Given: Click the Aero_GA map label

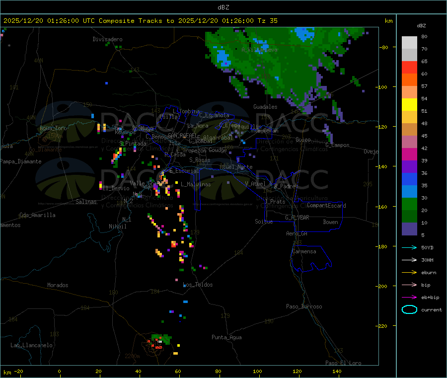Looking at the screenshot, I should click(297, 233).
